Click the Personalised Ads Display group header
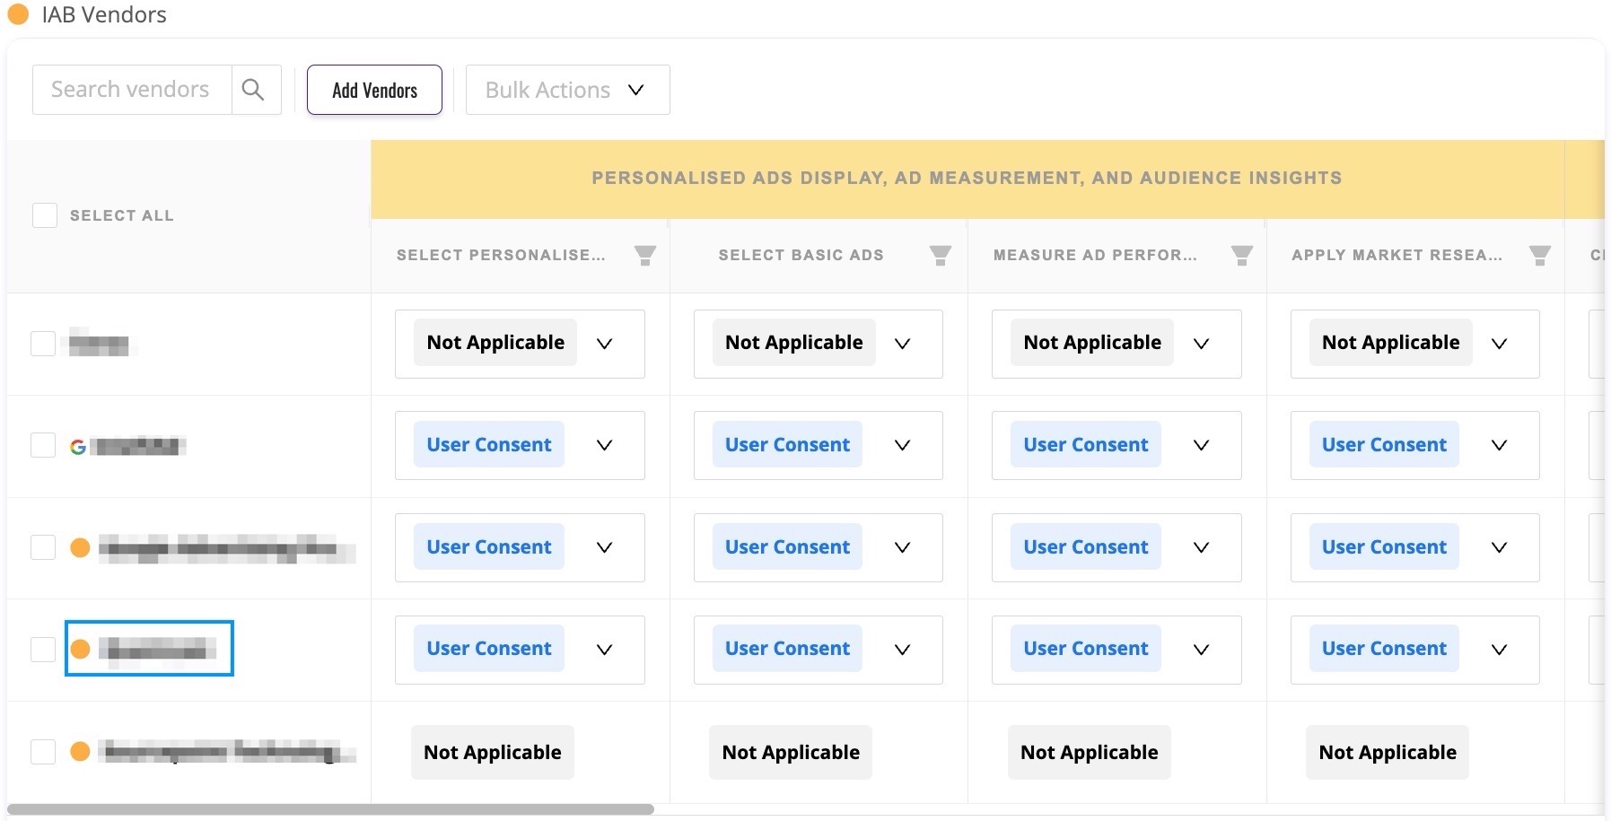The height and width of the screenshot is (821, 1611). tap(967, 178)
